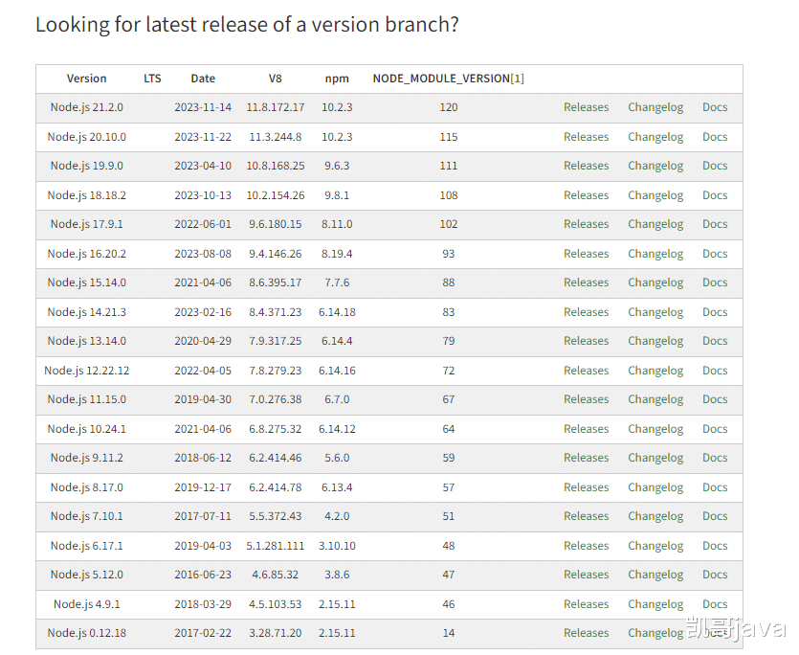Image resolution: width=799 pixels, height=655 pixels.
Task: Open Releases link for Node.js 19.9.0
Action: (x=586, y=166)
